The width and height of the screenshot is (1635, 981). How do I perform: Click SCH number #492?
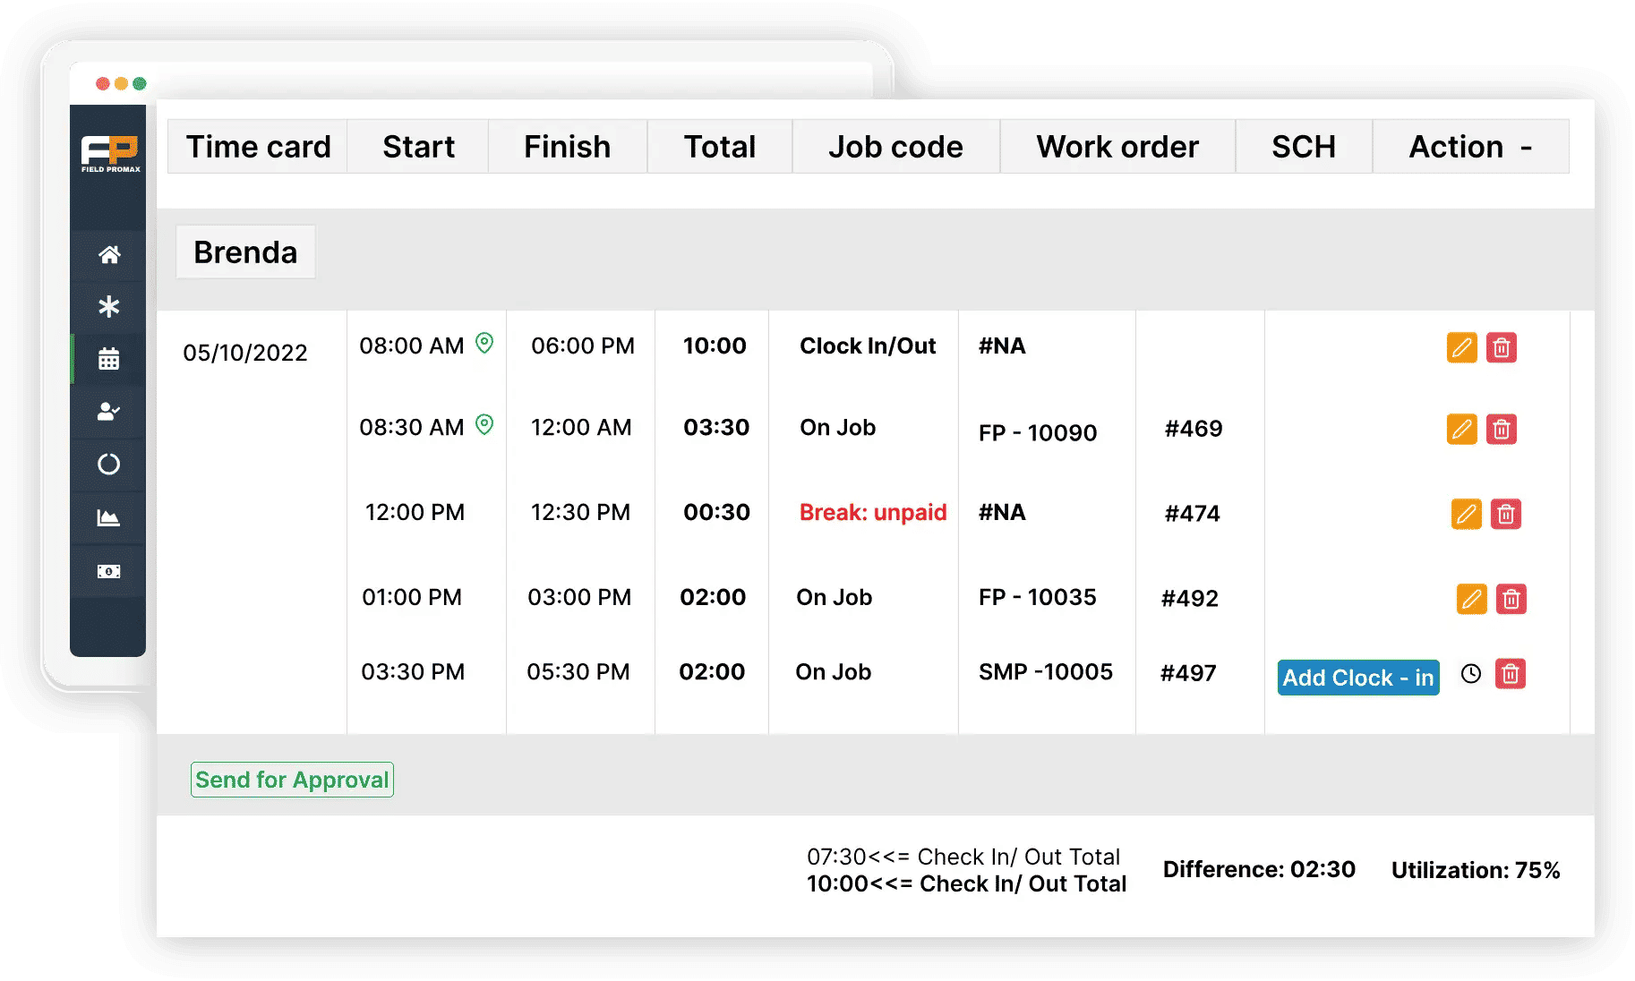coord(1190,599)
